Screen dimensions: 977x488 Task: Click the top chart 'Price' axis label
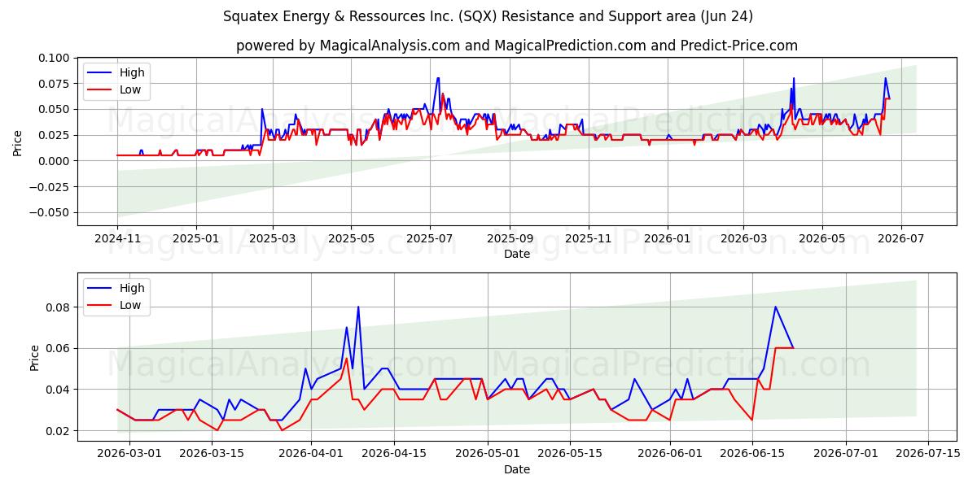(18, 142)
